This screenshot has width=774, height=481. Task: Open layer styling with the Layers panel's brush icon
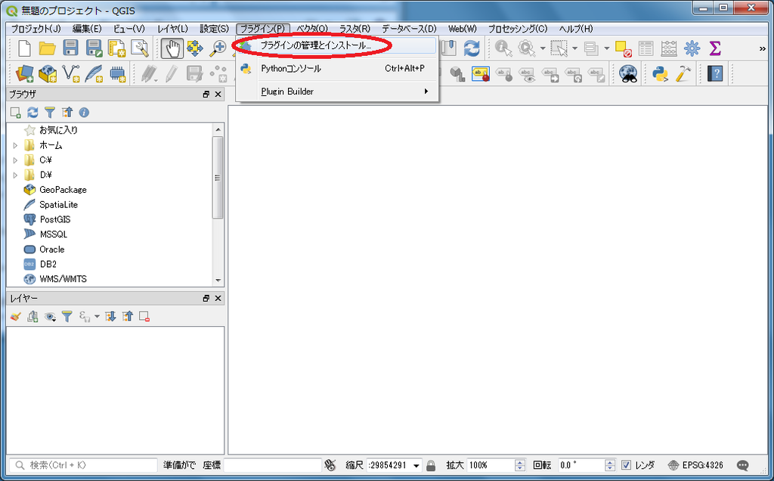pos(16,317)
